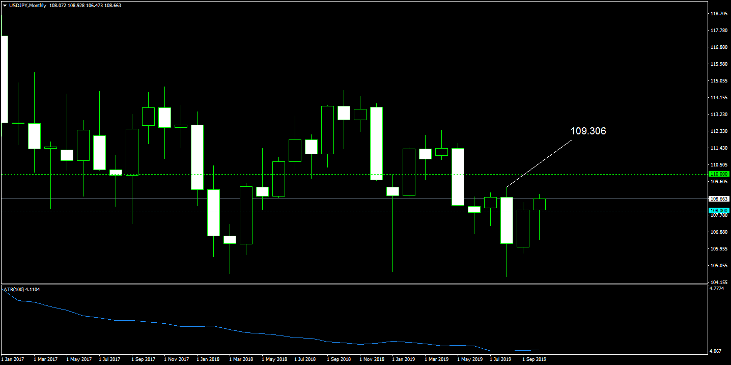Click the 111.430 price axis label
731x365 pixels.
pyautogui.click(x=718, y=148)
